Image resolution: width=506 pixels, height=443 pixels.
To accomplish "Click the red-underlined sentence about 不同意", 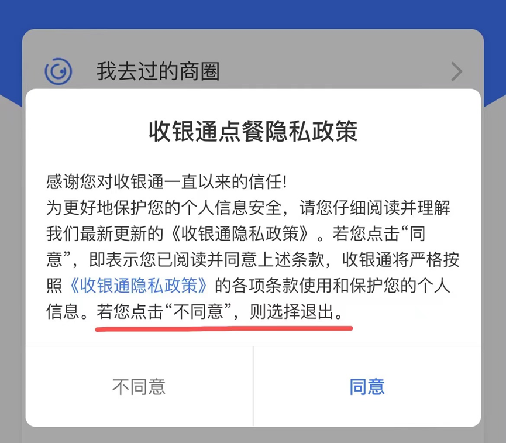I will tap(220, 311).
